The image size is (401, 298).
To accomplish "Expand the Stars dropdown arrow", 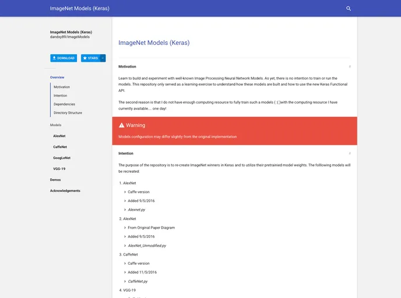I will click(103, 58).
